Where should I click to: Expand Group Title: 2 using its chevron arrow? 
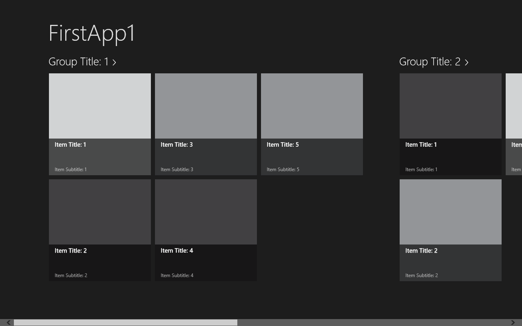click(467, 62)
